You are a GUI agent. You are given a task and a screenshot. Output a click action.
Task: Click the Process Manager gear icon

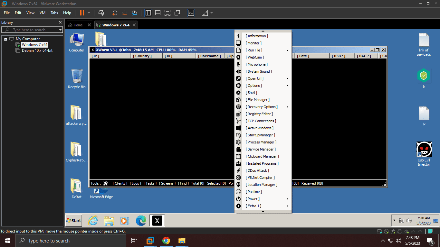point(238,142)
